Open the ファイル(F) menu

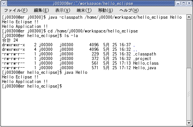(16, 11)
